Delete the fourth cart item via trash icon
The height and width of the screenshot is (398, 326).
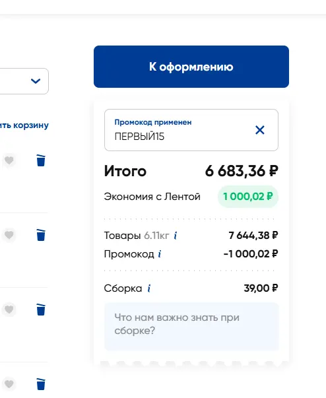pos(41,384)
